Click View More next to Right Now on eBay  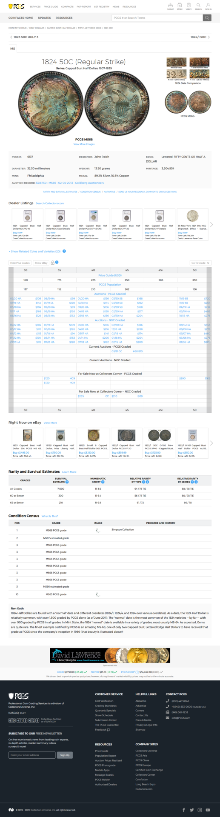[50, 423]
